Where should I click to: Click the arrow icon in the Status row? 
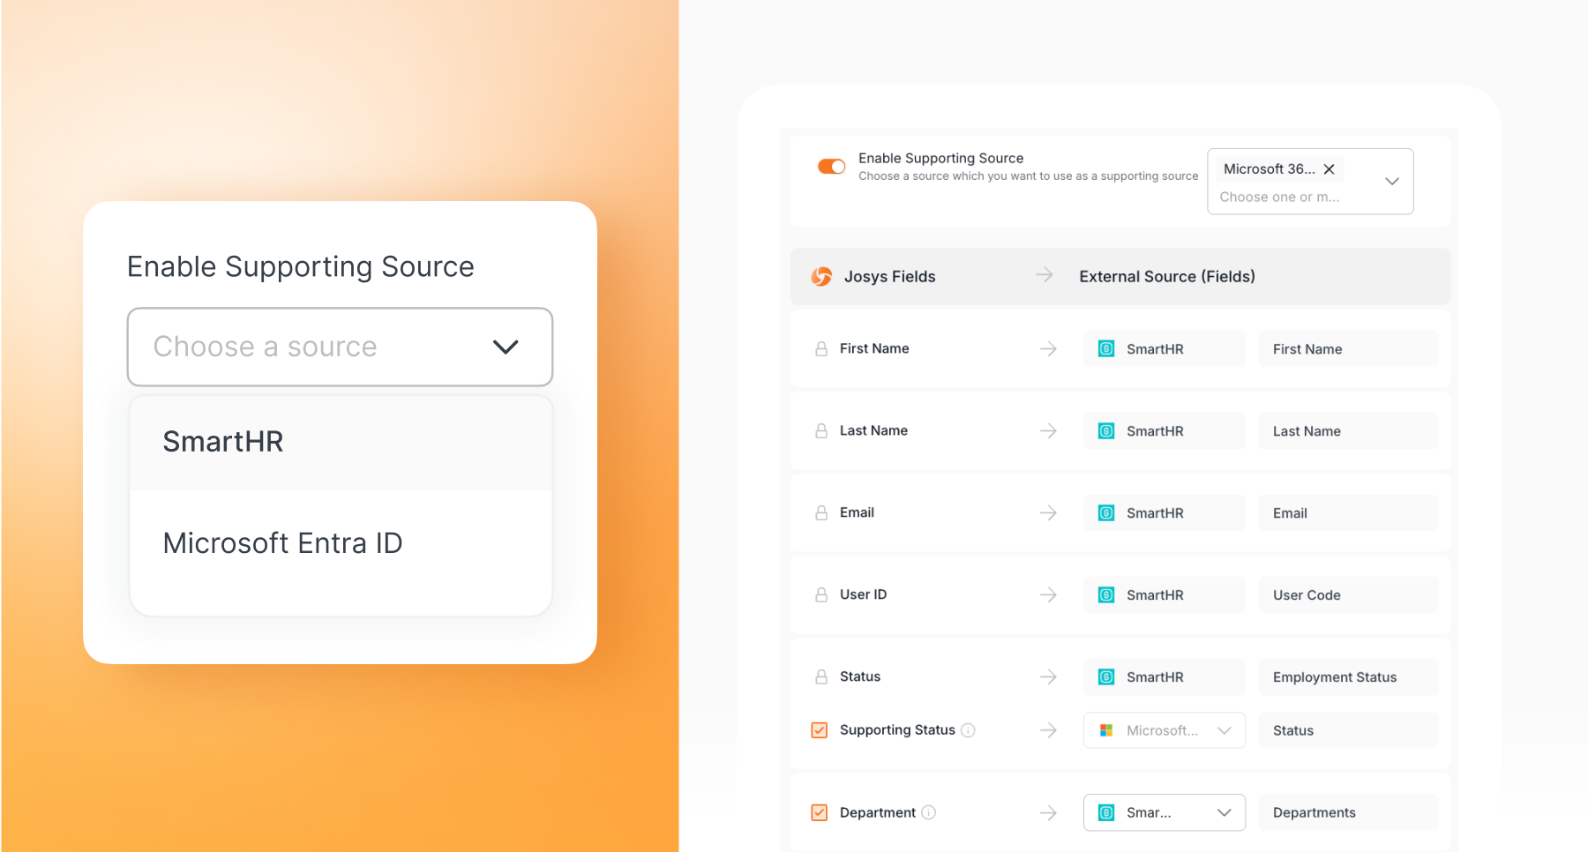pos(1048,677)
